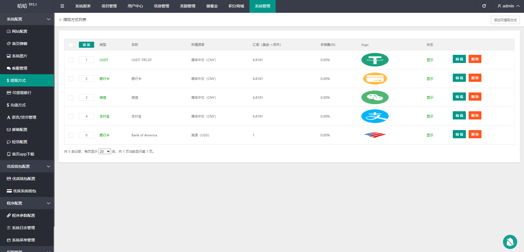Image resolution: width=524 pixels, height=252 pixels.
Task: Open the 用户中心 top menu
Action: (x=135, y=6)
